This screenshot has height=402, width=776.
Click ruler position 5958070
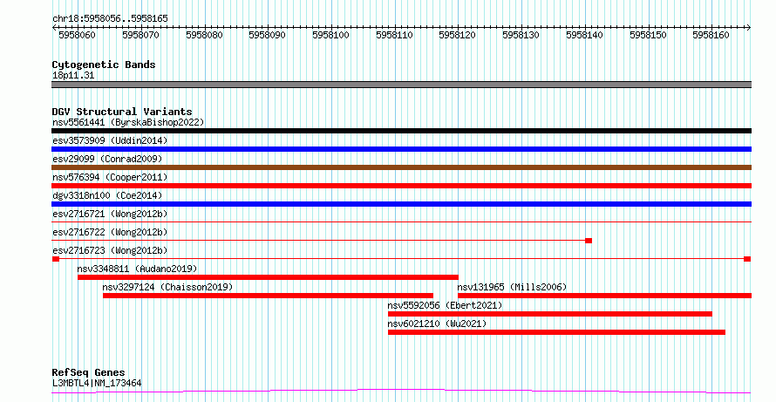tap(141, 35)
